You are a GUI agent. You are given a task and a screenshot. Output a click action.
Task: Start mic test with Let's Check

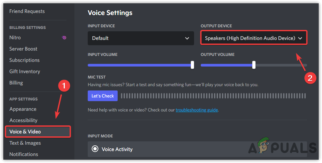coord(103,96)
